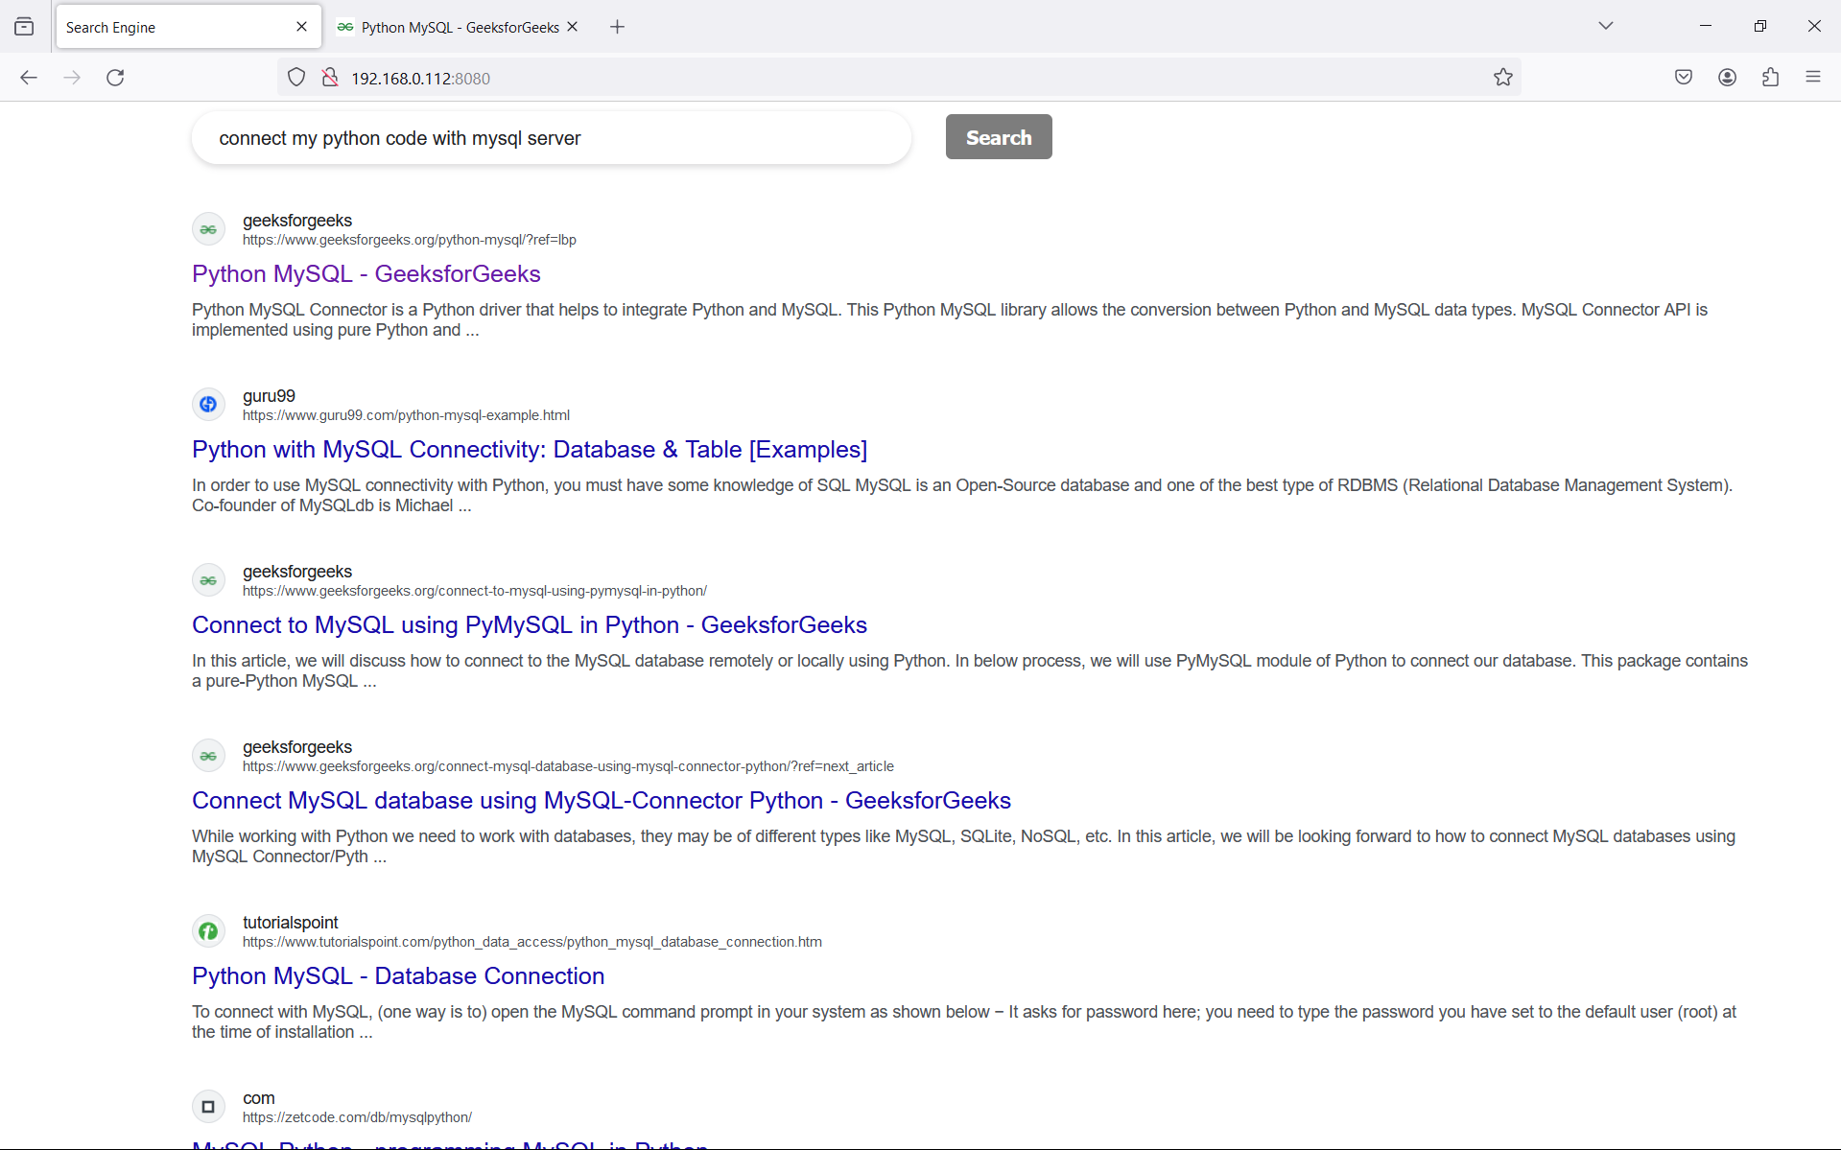Click the tutorialspoint.com python_mysql_database_connection URL
1841x1150 pixels.
[532, 942]
